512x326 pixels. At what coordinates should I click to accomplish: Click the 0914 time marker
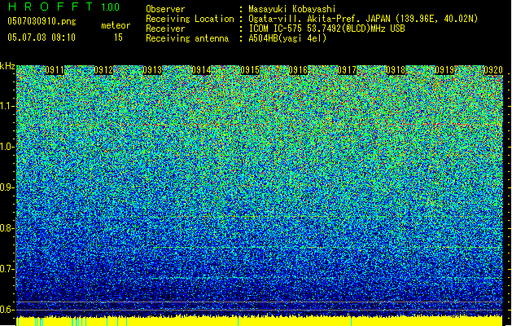point(201,70)
